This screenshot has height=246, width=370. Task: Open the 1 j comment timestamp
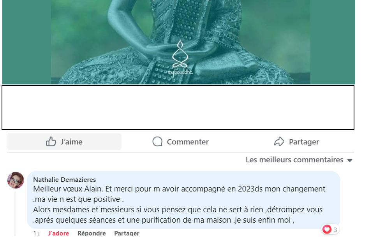pyautogui.click(x=36, y=233)
